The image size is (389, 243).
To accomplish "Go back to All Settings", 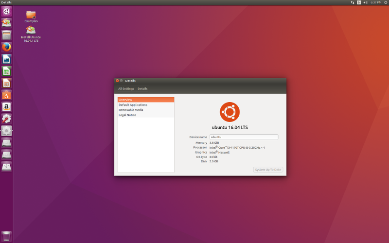I will point(126,89).
